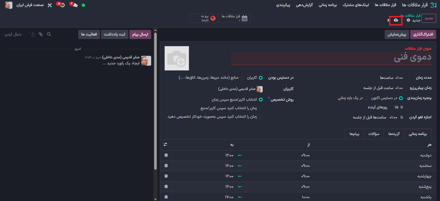
Task: Click the search icon in chatter
Action: pos(49,34)
